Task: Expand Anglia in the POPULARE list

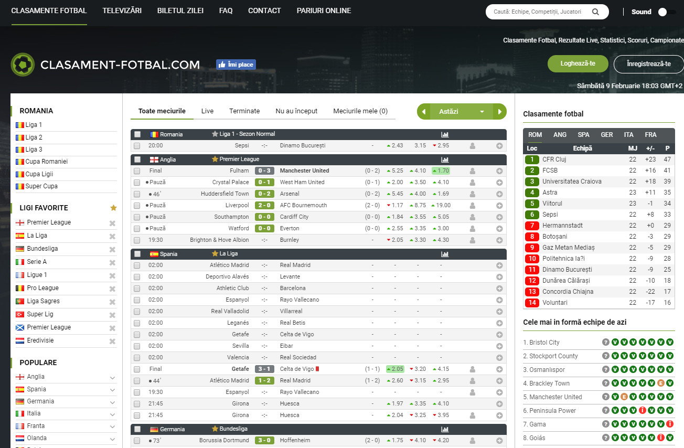Action: click(113, 378)
